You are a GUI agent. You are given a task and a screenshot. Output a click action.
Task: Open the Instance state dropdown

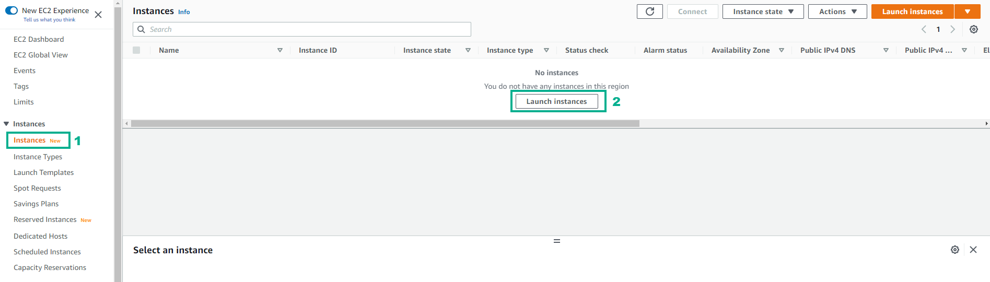[x=763, y=11]
